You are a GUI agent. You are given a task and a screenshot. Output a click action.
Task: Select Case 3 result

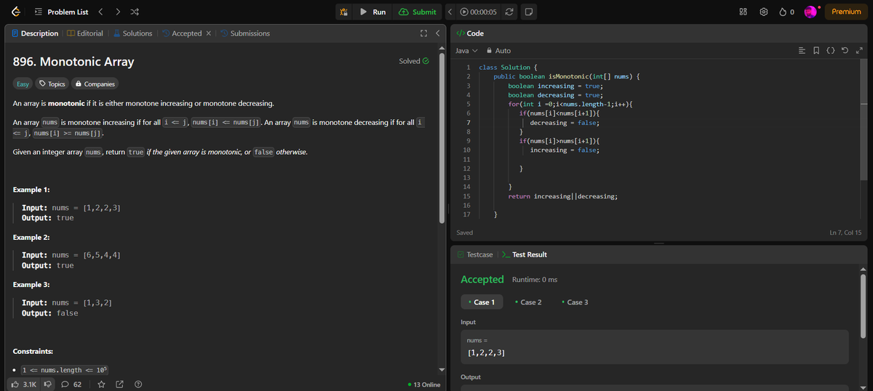coord(575,302)
